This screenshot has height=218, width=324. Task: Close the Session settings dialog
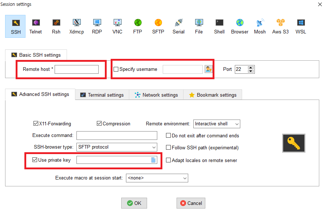tap(320, 4)
